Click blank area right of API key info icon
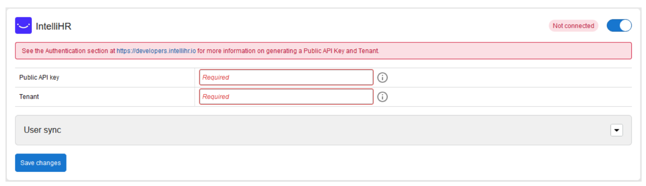This screenshot has width=646, height=186. click(508, 77)
